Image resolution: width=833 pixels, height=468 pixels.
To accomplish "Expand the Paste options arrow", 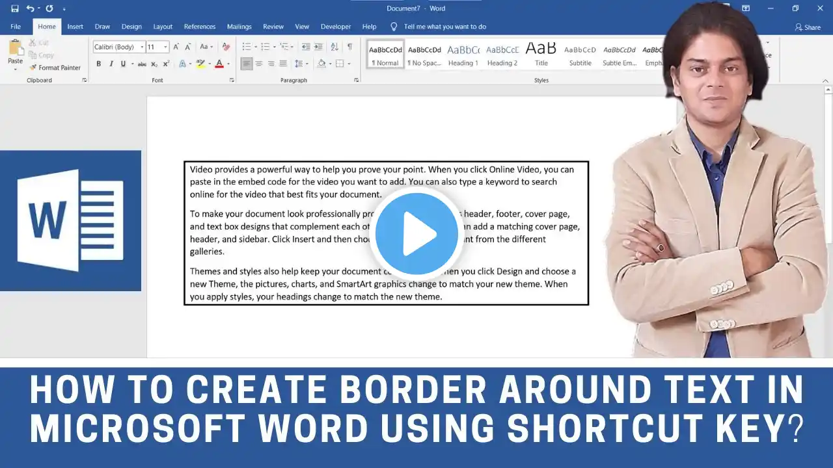I will (x=15, y=68).
